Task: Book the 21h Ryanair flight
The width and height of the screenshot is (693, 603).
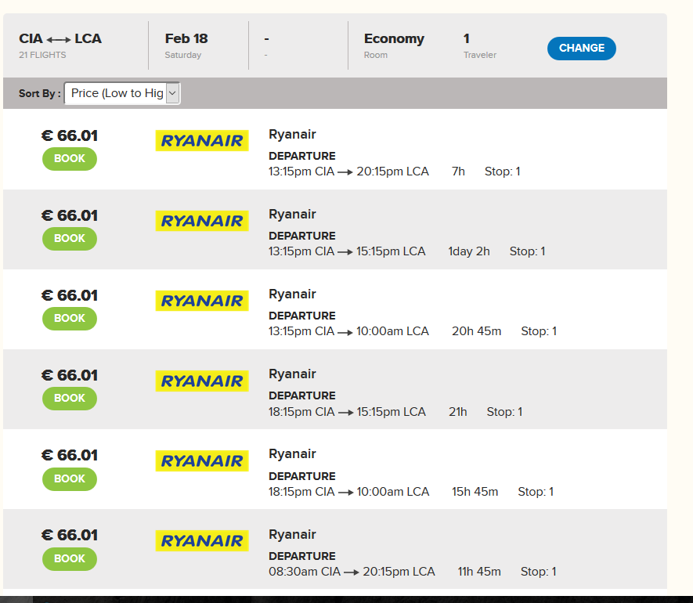Action: point(70,399)
